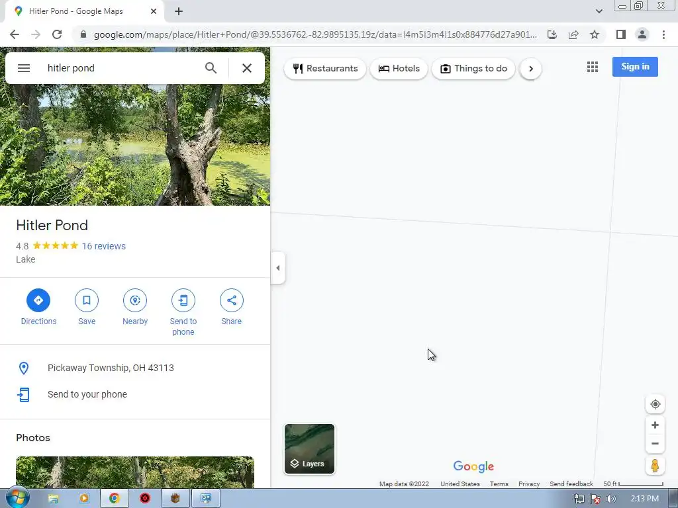Viewport: 678px width, 508px height.
Task: Click Send to your phone row
Action: [x=135, y=394]
